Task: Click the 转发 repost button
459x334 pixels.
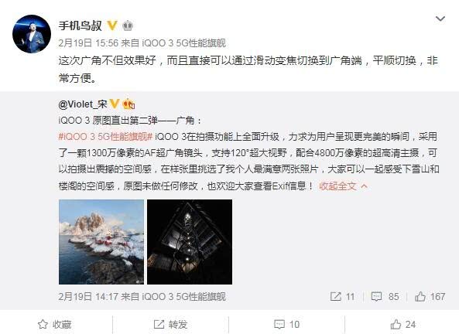Action: [x=170, y=325]
